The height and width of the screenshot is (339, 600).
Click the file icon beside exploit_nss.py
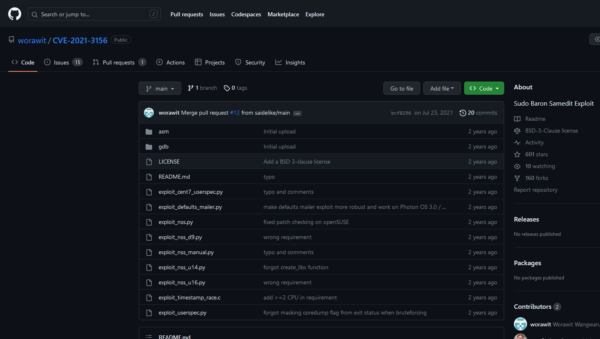click(149, 222)
